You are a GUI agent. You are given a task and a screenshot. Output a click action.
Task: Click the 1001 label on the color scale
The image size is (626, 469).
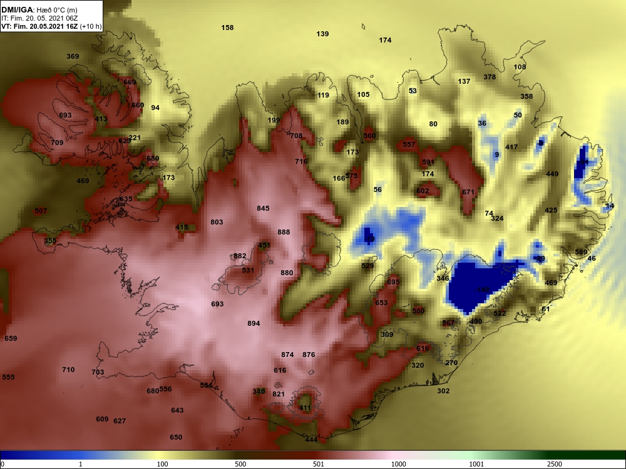476,464
